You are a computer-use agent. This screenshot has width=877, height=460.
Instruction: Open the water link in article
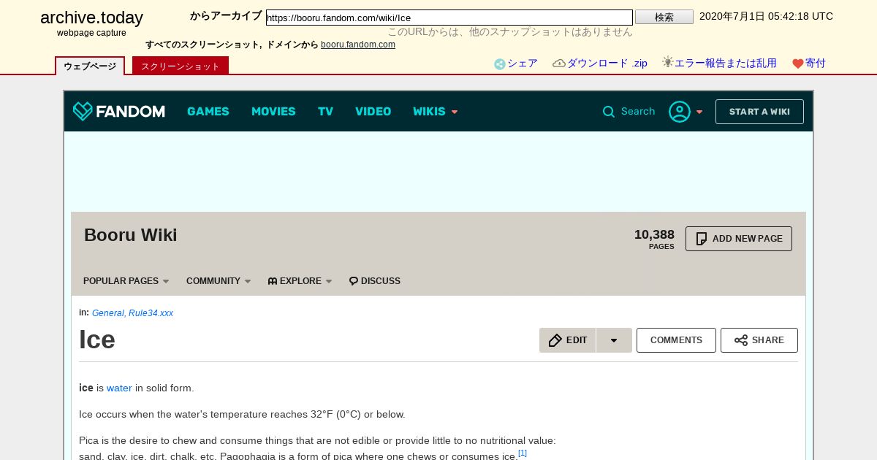coord(119,388)
